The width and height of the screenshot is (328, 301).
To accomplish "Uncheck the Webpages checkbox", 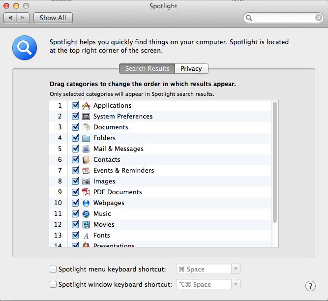I will click(x=75, y=203).
